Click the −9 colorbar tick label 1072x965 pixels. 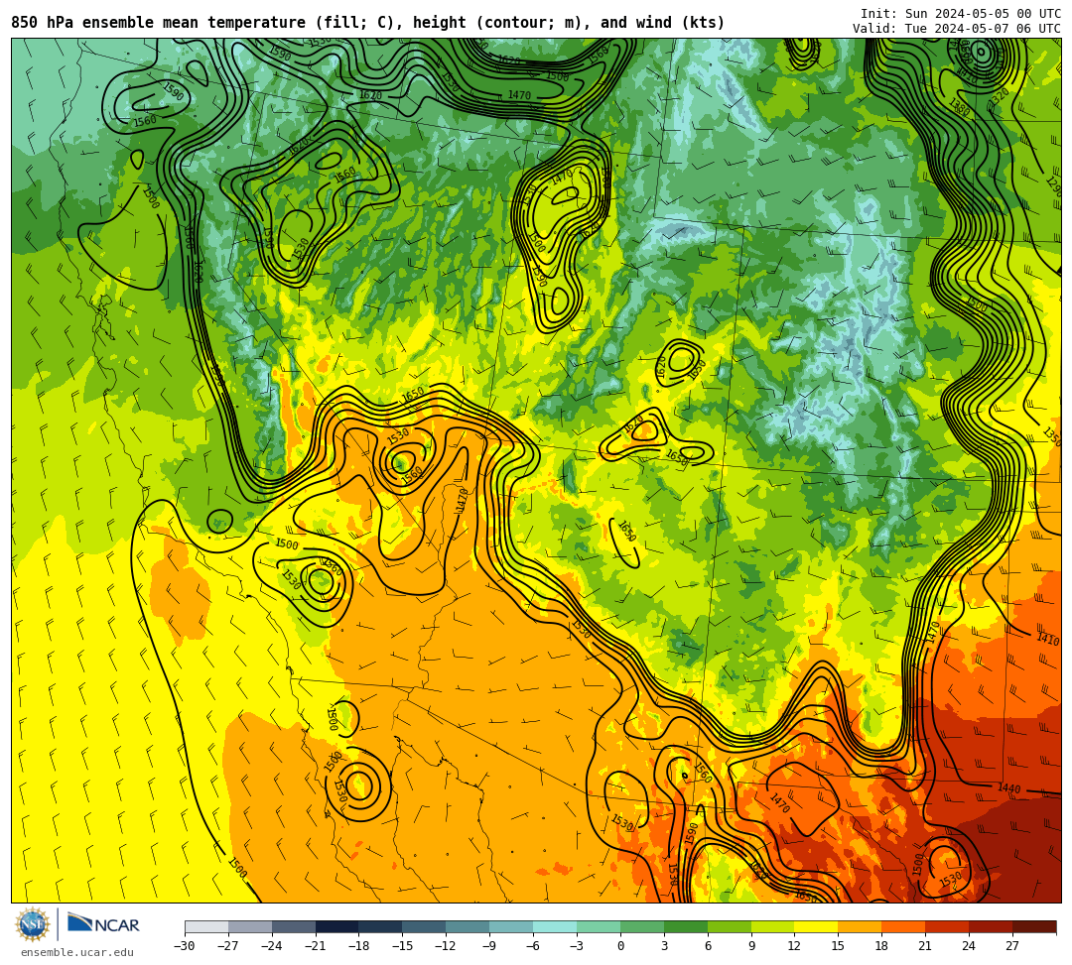pos(489,946)
